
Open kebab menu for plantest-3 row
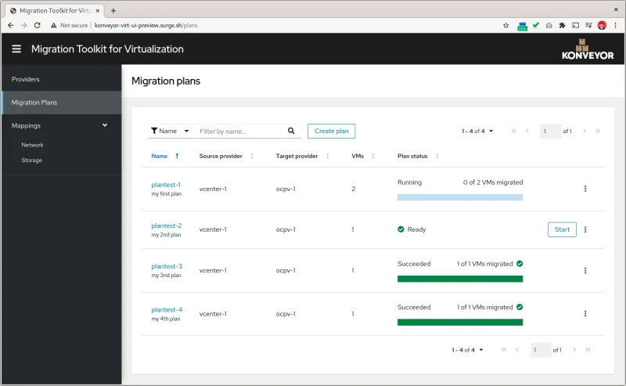[x=585, y=270]
